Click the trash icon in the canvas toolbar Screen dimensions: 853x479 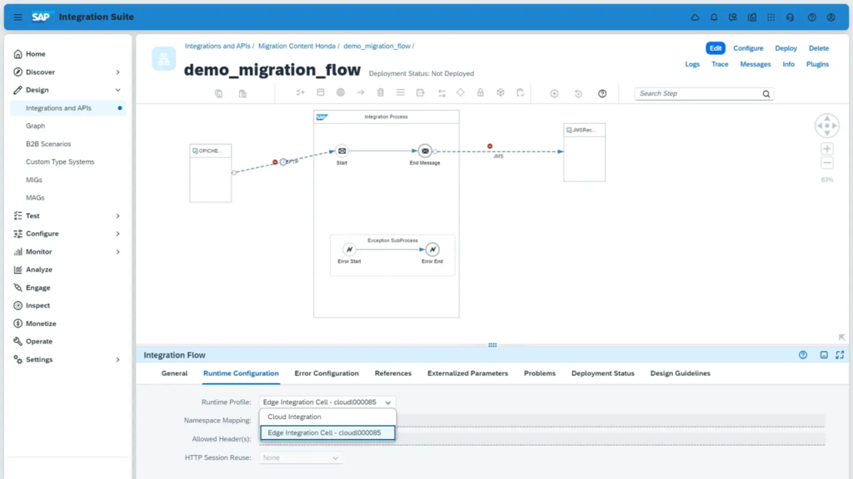[x=381, y=93]
